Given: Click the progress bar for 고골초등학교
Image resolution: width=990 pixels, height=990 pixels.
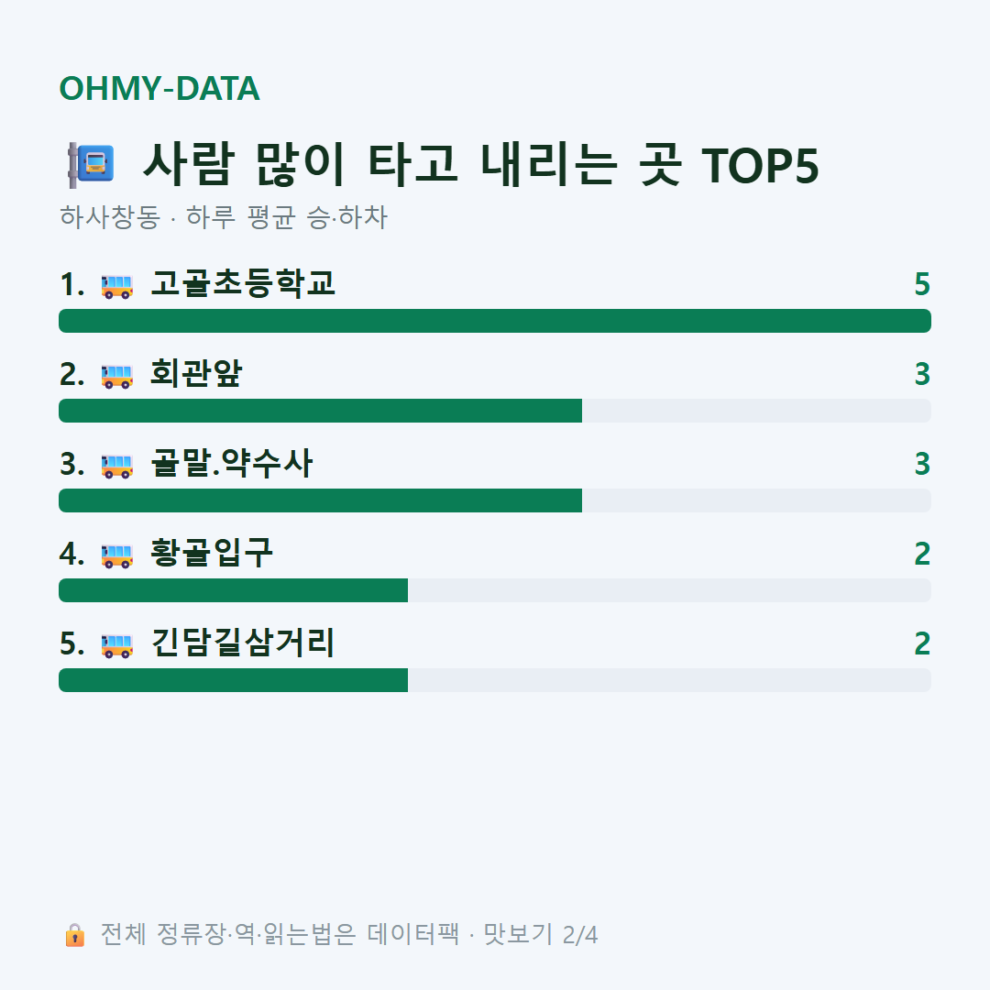Looking at the screenshot, I should pyautogui.click(x=495, y=321).
